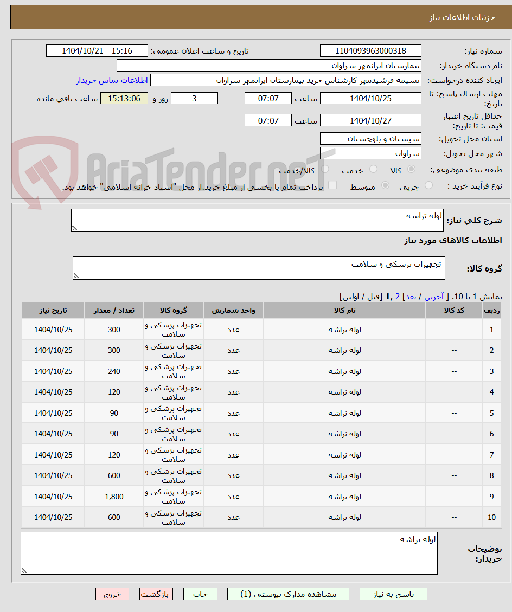512x612 pixels.
Task: Click the شهر محل تحویل field سراوان
Action: click(370, 153)
